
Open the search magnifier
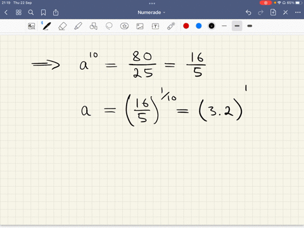pyautogui.click(x=31, y=13)
